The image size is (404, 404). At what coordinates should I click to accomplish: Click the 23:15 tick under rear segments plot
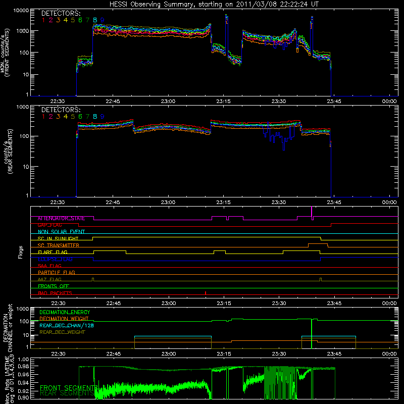coord(223,203)
